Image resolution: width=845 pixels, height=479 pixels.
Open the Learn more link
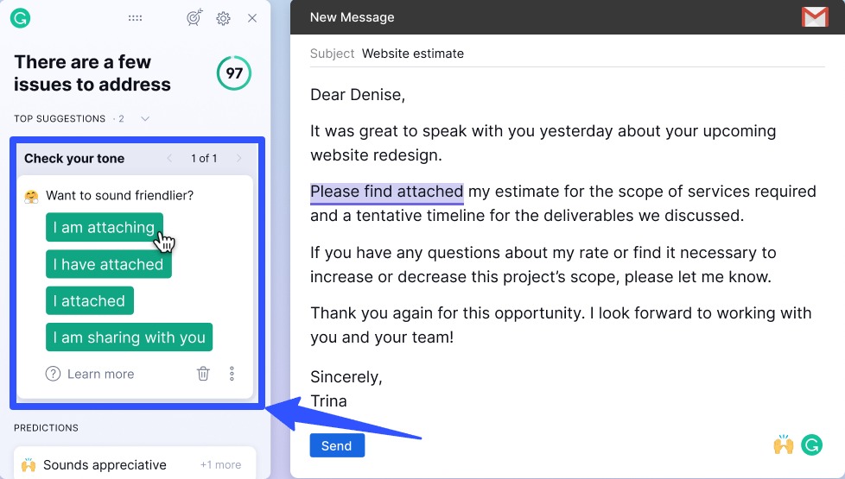[x=100, y=374]
